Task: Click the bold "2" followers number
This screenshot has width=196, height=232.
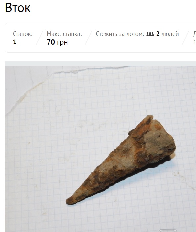Action: [158, 34]
